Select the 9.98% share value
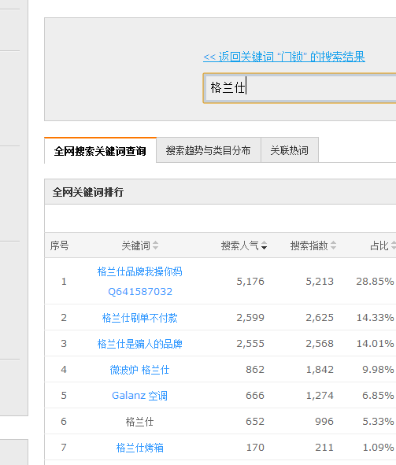Viewport: 396px width, 465px height. pos(378,370)
